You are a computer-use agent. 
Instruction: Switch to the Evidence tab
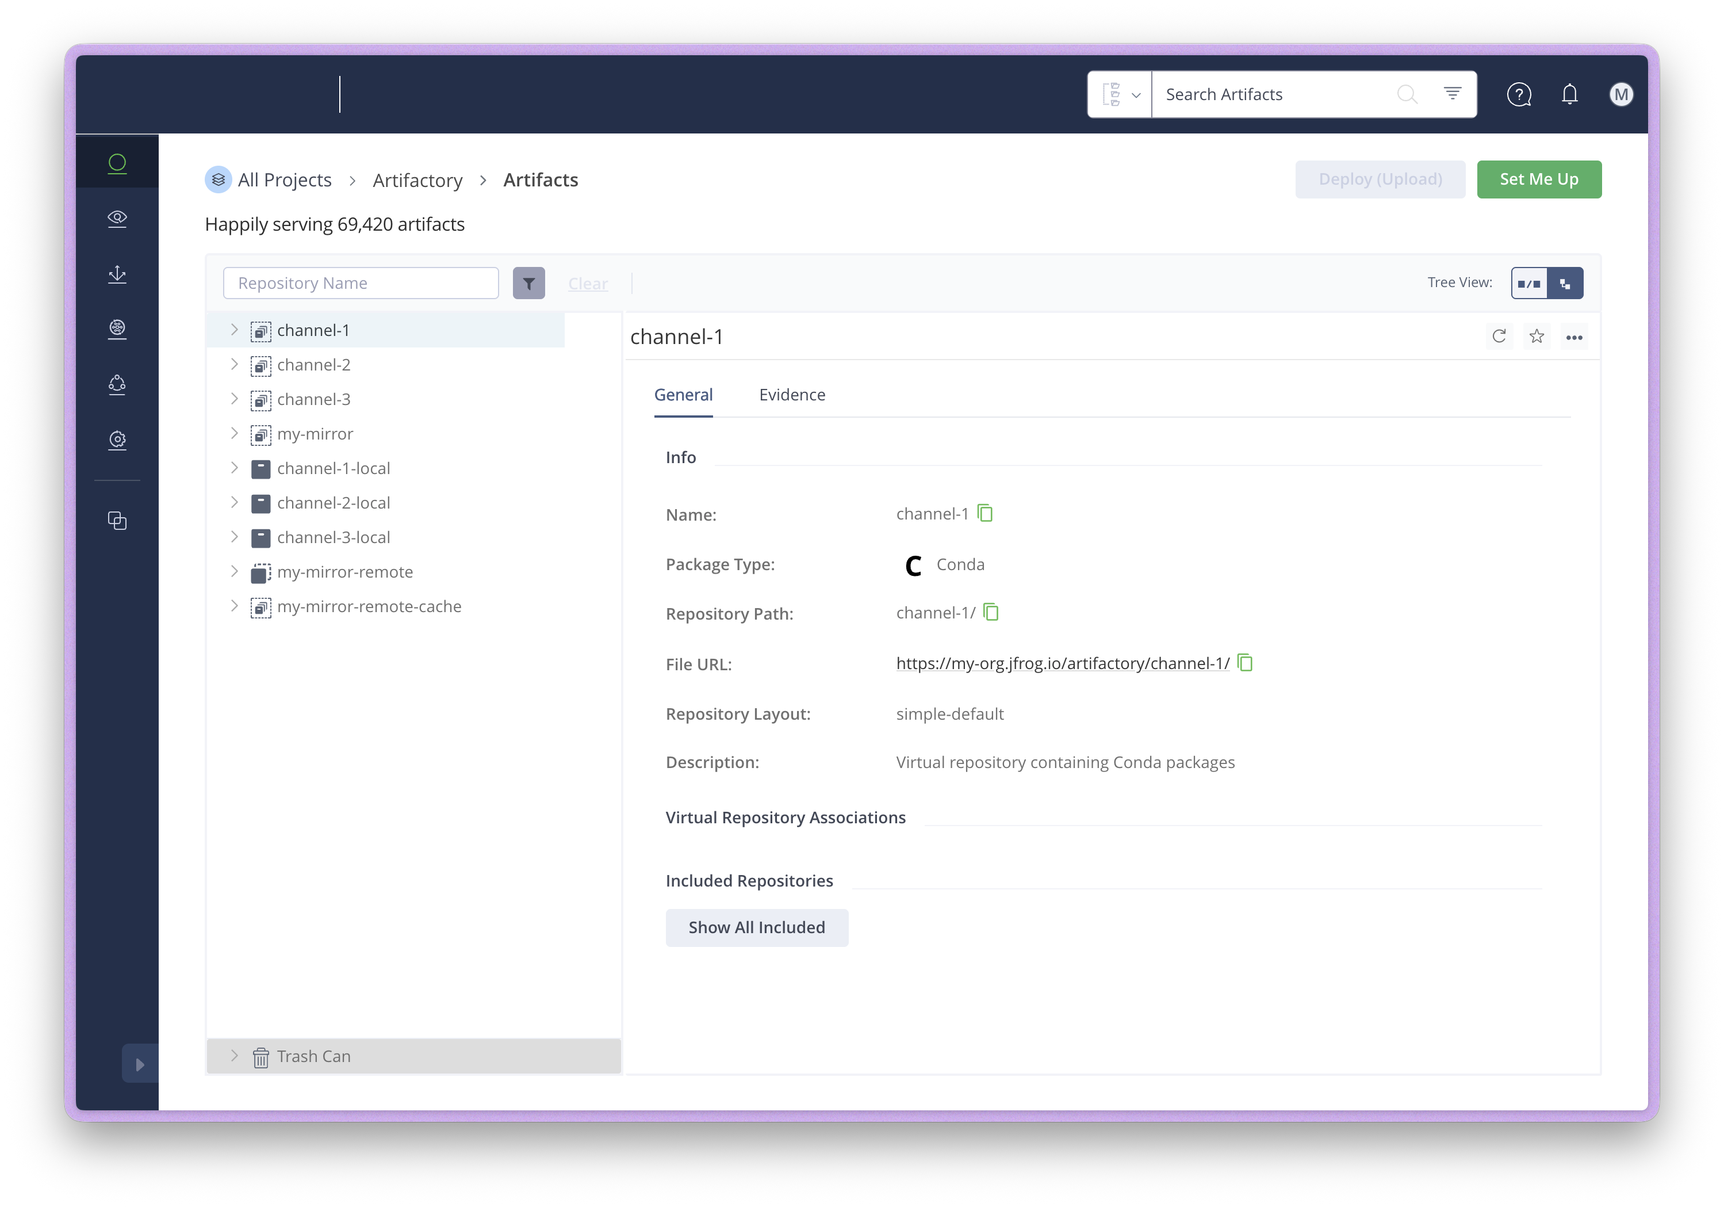[x=791, y=394]
